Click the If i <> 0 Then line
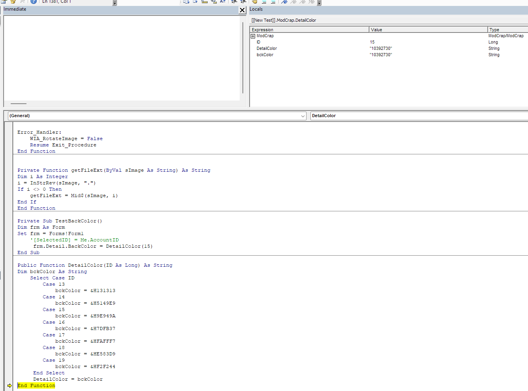 [40, 190]
